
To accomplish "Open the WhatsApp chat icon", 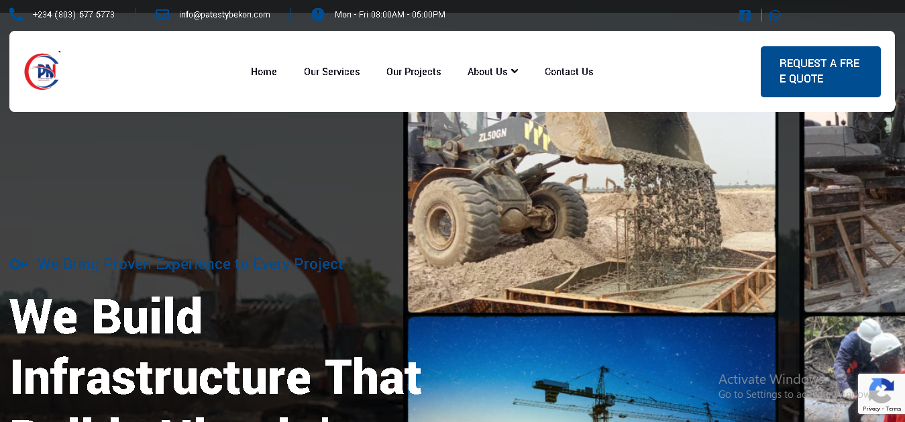I will coord(776,15).
